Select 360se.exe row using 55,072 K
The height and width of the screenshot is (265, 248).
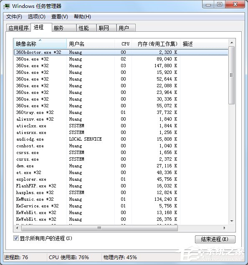121,106
